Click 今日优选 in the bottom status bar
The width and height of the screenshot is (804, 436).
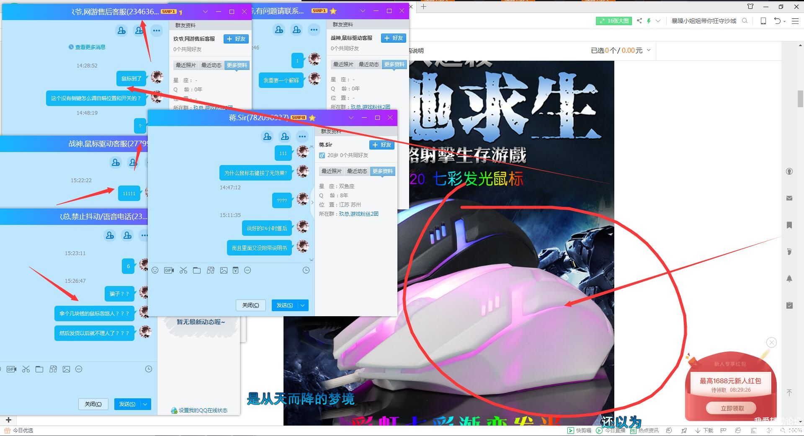coord(19,431)
